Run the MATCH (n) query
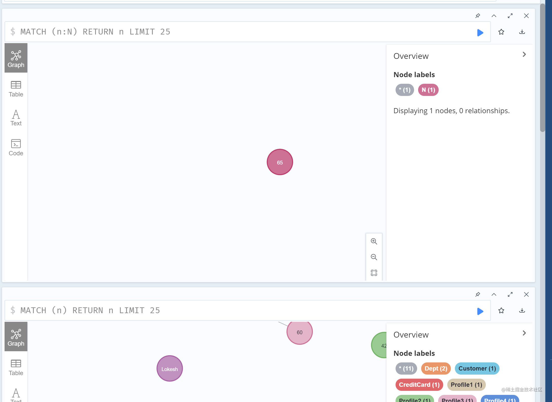 480,311
